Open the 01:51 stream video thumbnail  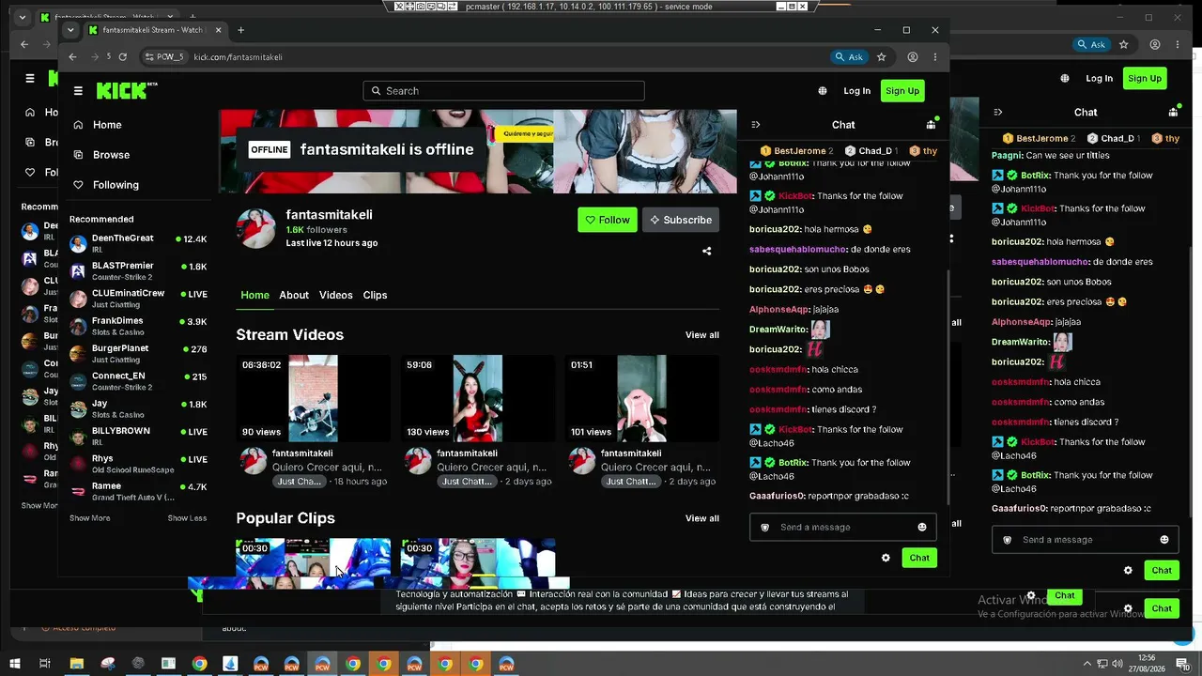coord(642,398)
